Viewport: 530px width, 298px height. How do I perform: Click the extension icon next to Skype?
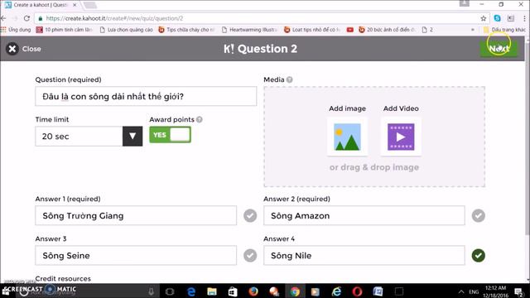point(511,18)
